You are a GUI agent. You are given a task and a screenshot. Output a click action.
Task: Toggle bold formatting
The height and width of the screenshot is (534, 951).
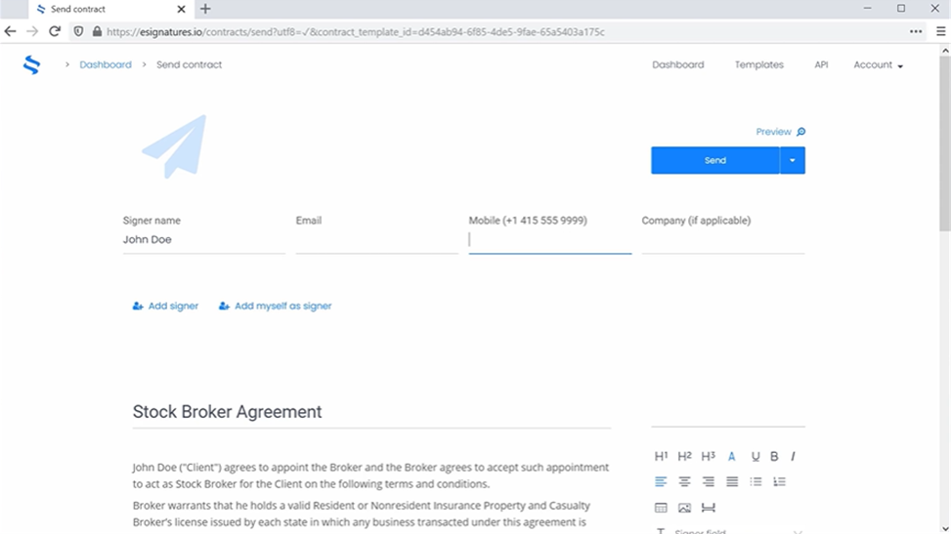click(x=774, y=457)
